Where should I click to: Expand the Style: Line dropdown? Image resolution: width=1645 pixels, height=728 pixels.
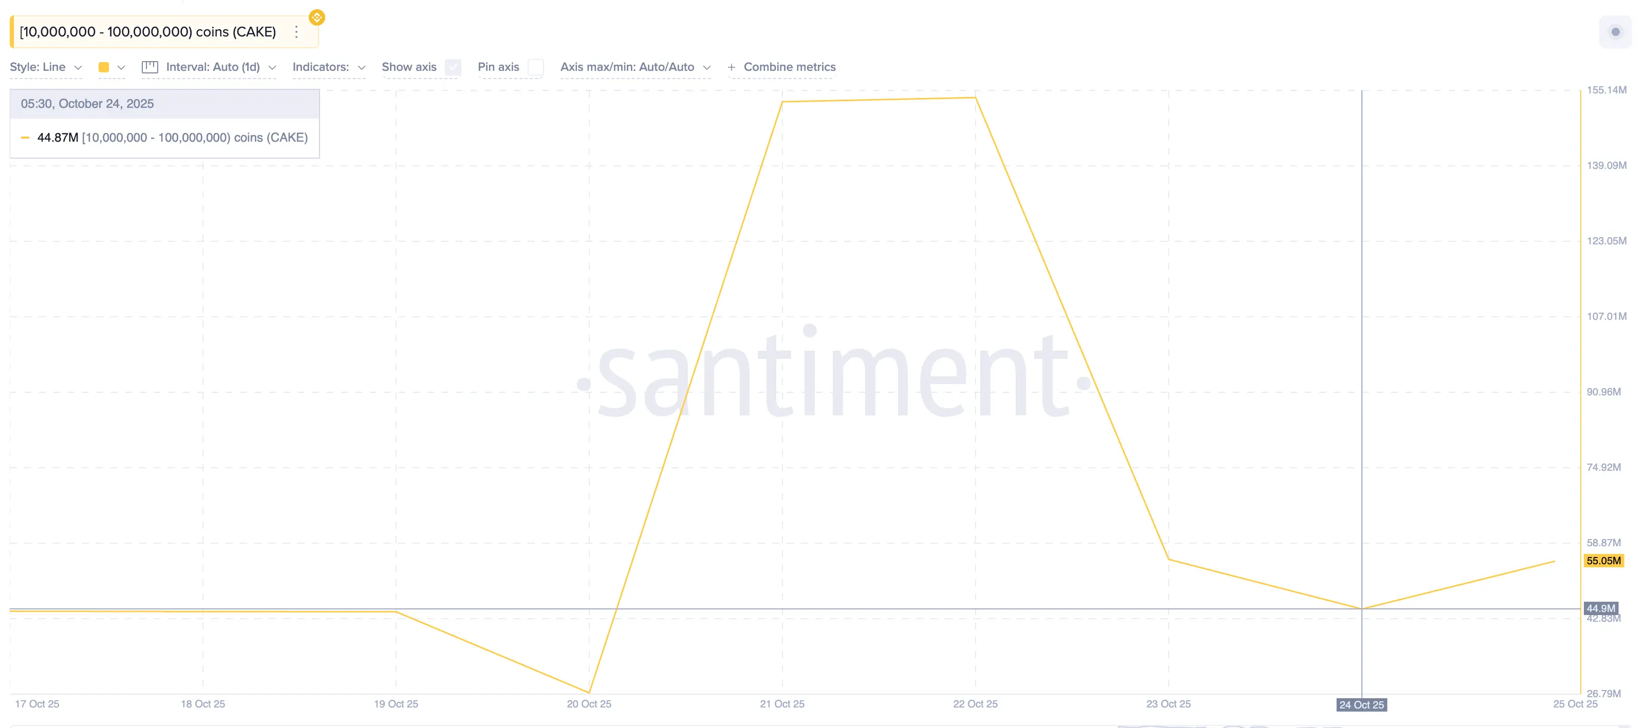[x=45, y=67]
